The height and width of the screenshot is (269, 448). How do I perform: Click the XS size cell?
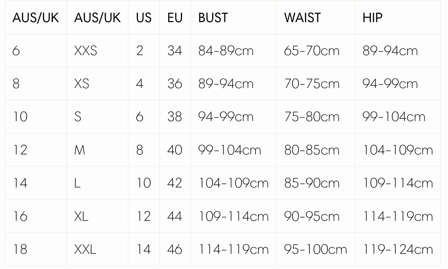pyautogui.click(x=82, y=84)
